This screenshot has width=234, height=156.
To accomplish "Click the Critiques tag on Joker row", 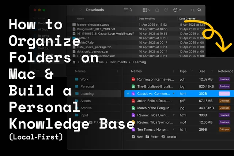I will pyautogui.click(x=224, y=101).
